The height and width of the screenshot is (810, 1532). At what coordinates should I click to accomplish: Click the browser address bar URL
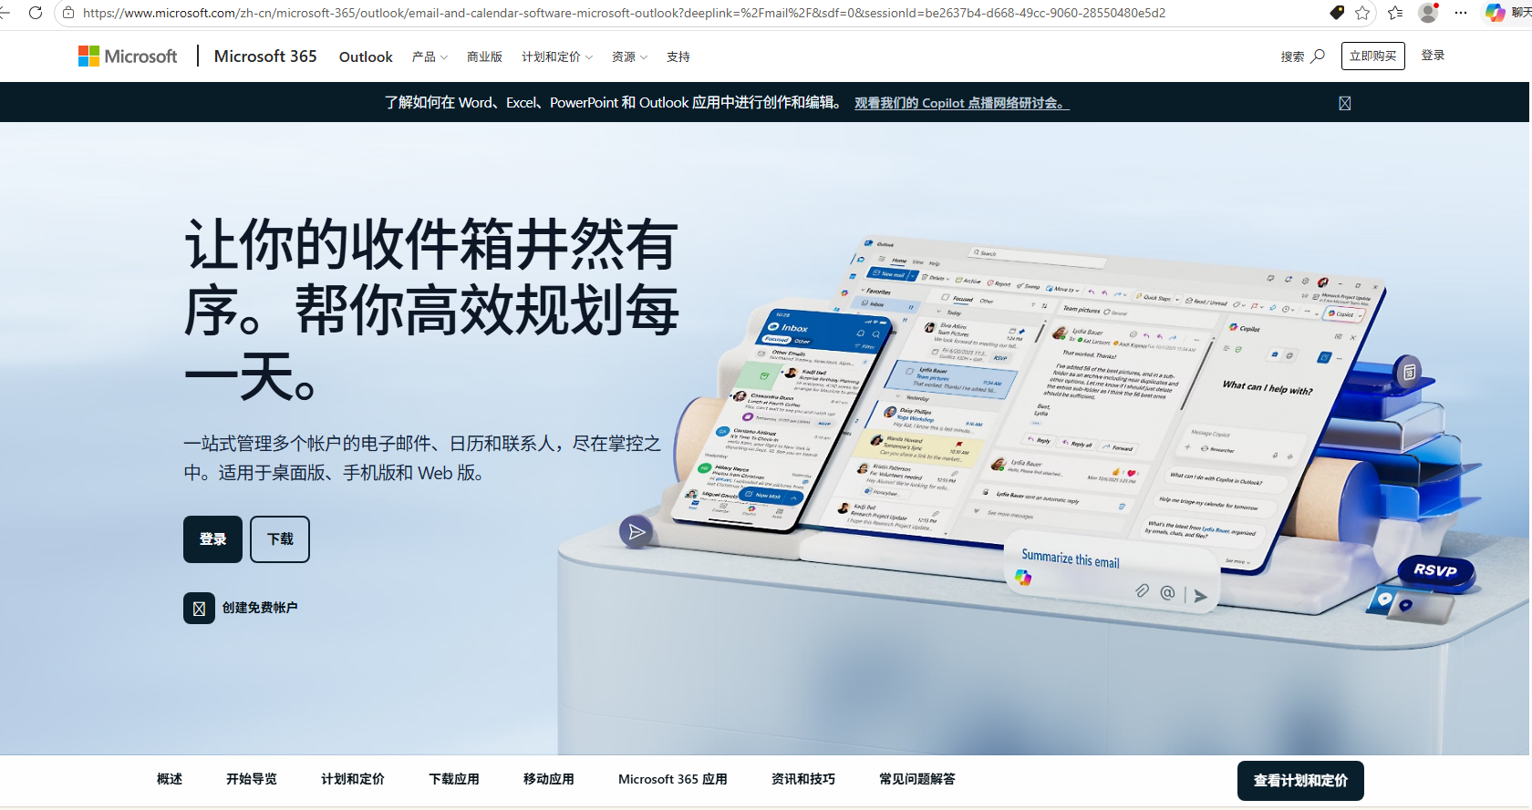point(624,13)
